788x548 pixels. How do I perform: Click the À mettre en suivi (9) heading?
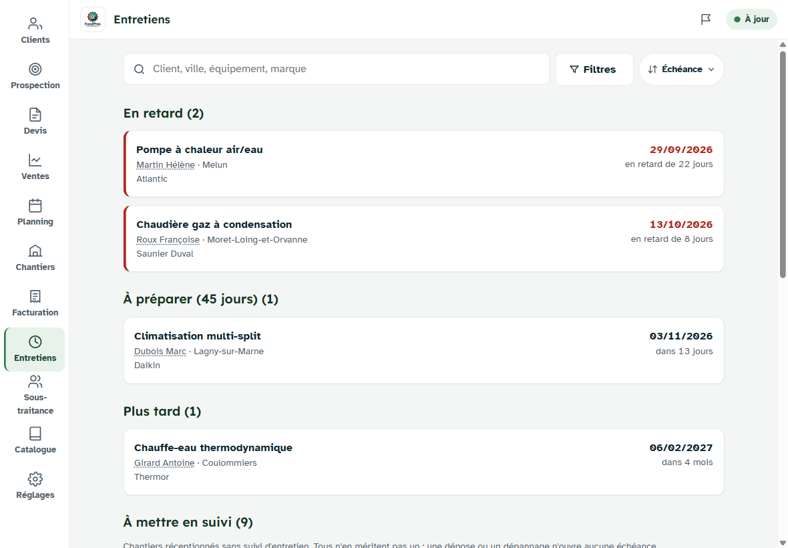pos(188,523)
